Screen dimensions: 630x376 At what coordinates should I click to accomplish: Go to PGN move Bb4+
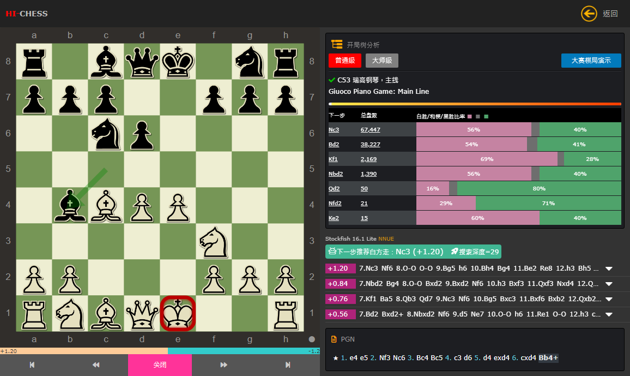pos(548,358)
